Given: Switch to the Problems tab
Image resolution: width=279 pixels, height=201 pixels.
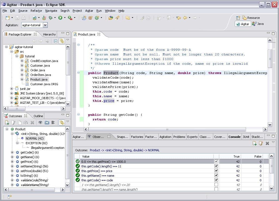Looking at the screenshot, I should pyautogui.click(x=179, y=137).
